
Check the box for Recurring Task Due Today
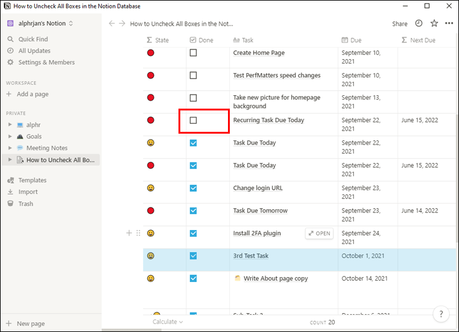[x=193, y=120]
